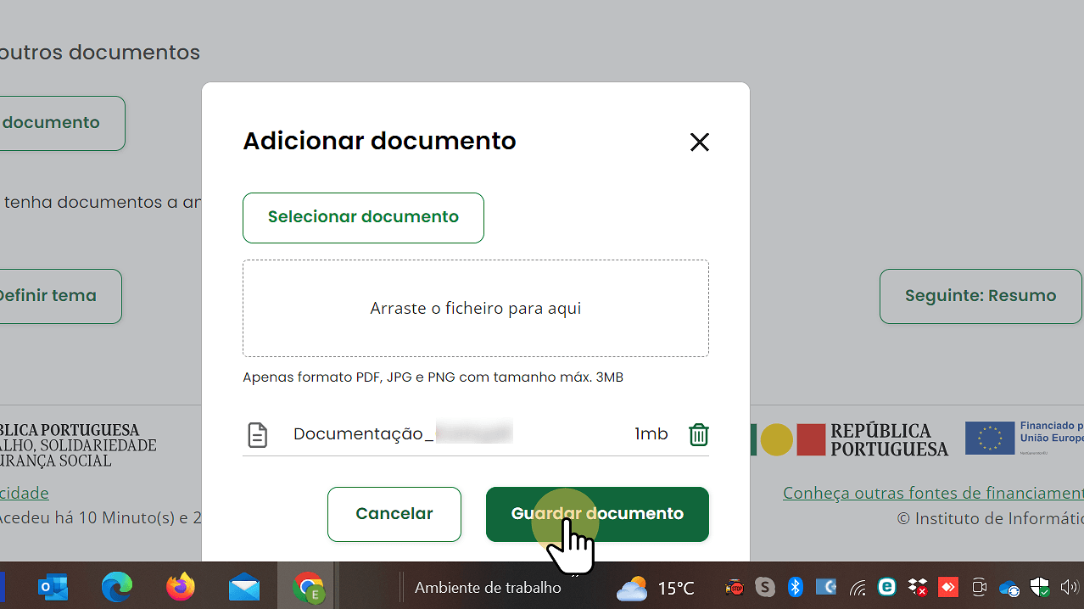Open Dropbox from the system tray
This screenshot has width=1084, height=609.
click(917, 587)
